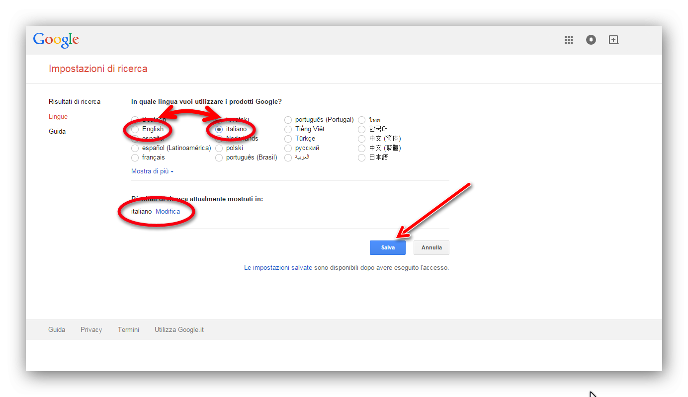Viewport: 688px width, 397px height.
Task: Select 中文 (繁體) language option
Action: pyautogui.click(x=362, y=148)
